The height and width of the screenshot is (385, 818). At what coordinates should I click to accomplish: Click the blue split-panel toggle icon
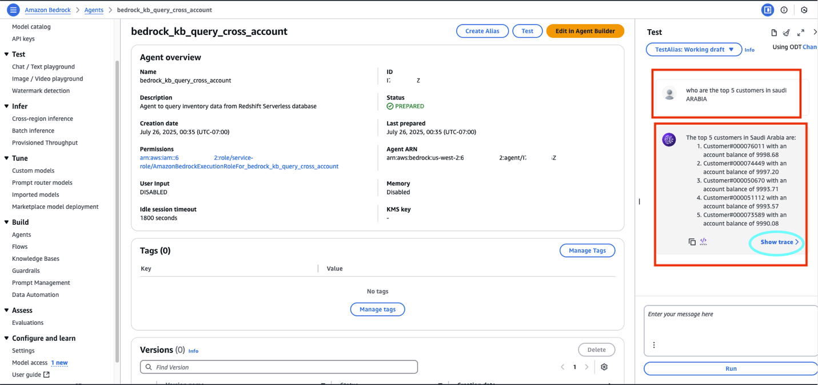768,10
